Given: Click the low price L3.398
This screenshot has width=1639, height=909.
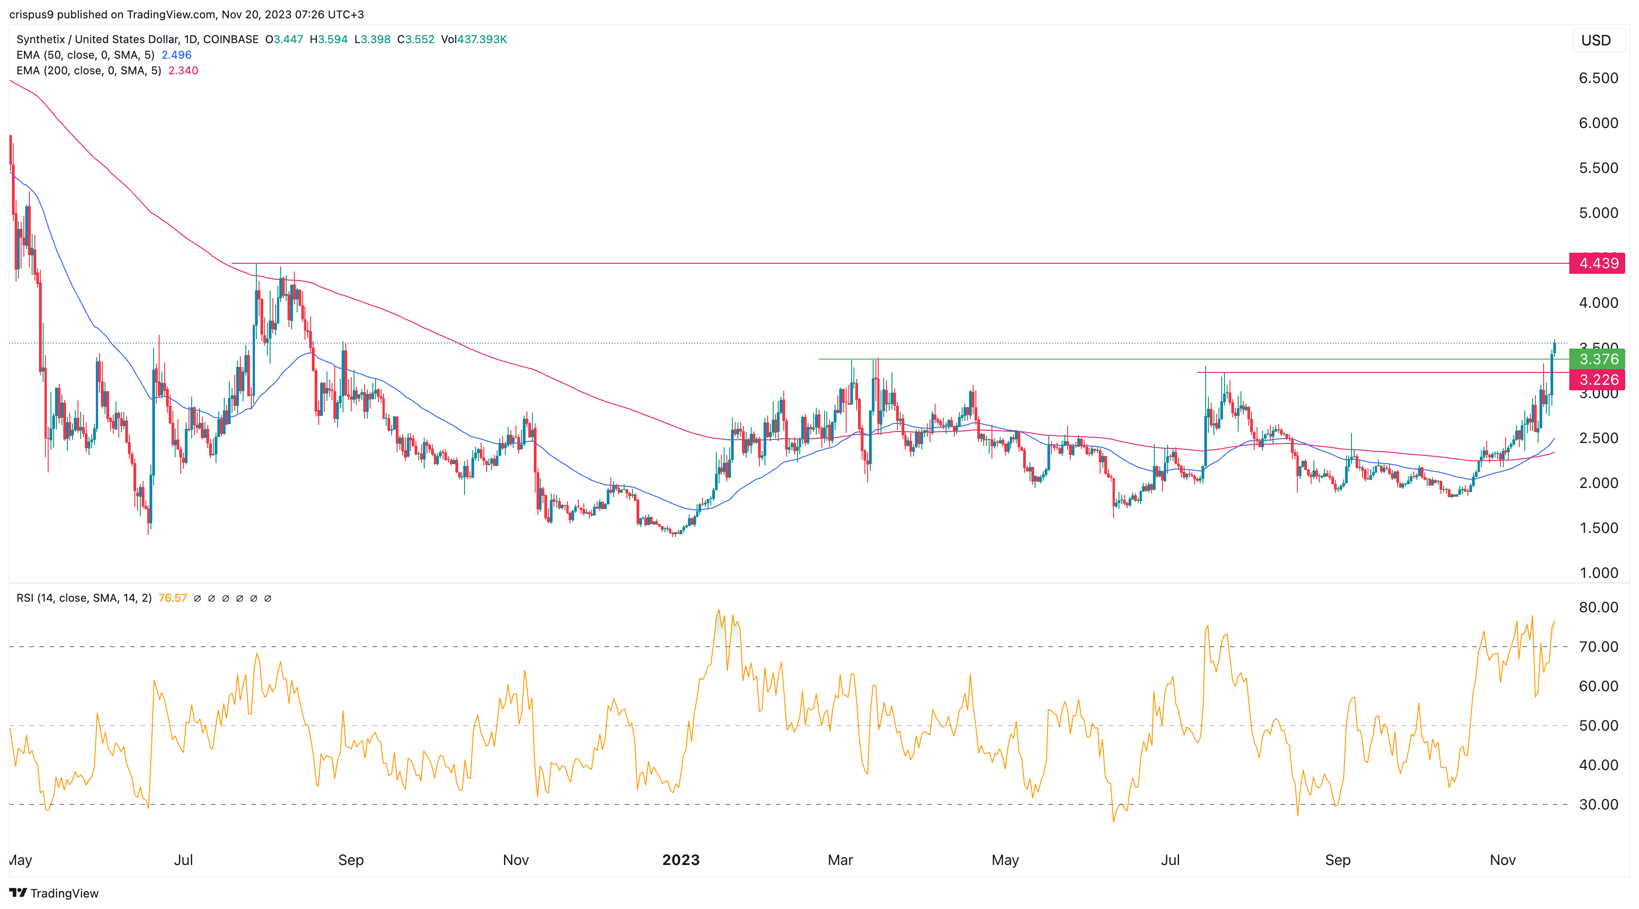Looking at the screenshot, I should tap(372, 39).
